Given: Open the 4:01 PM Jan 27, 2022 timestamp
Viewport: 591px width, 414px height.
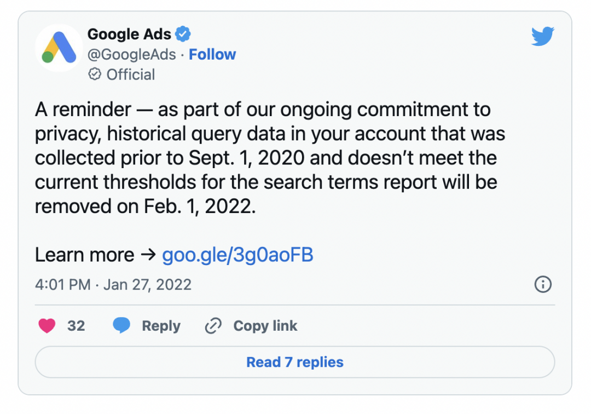Looking at the screenshot, I should [113, 285].
